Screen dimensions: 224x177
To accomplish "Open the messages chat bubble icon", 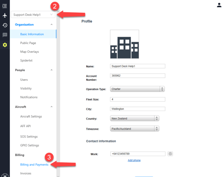I will point(5,35).
